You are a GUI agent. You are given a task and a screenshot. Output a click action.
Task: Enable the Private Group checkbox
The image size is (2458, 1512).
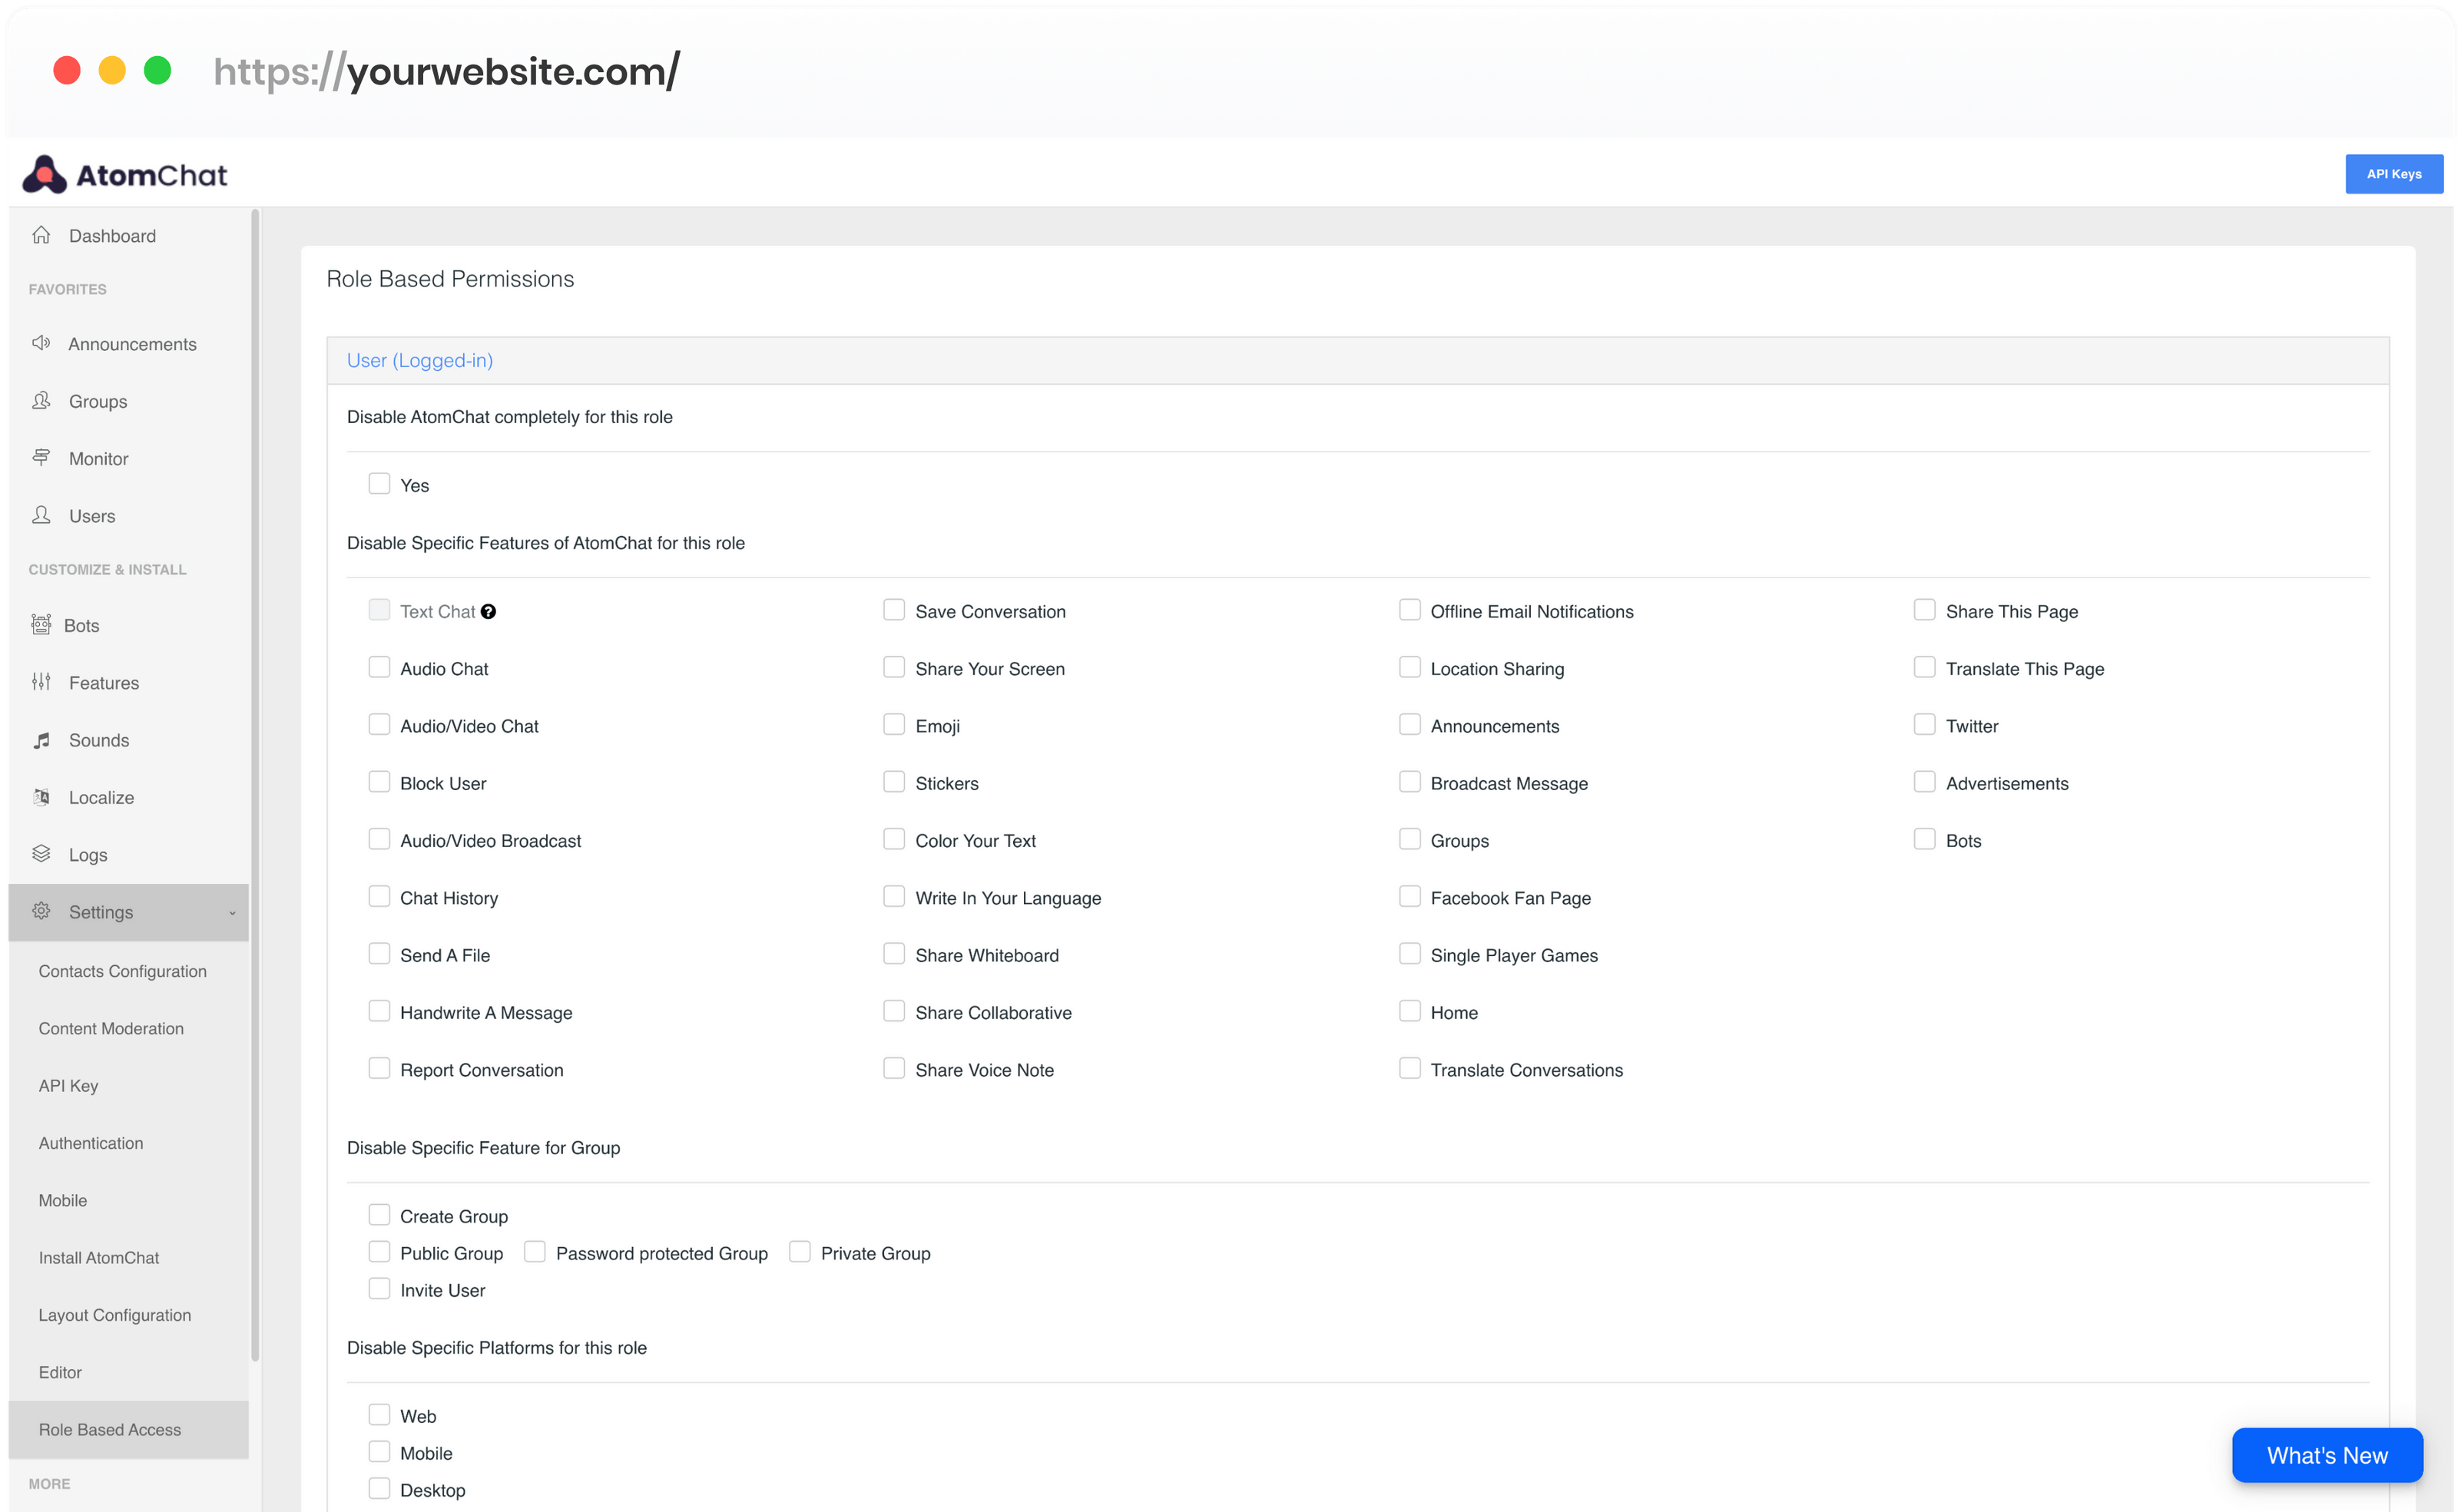click(800, 1251)
